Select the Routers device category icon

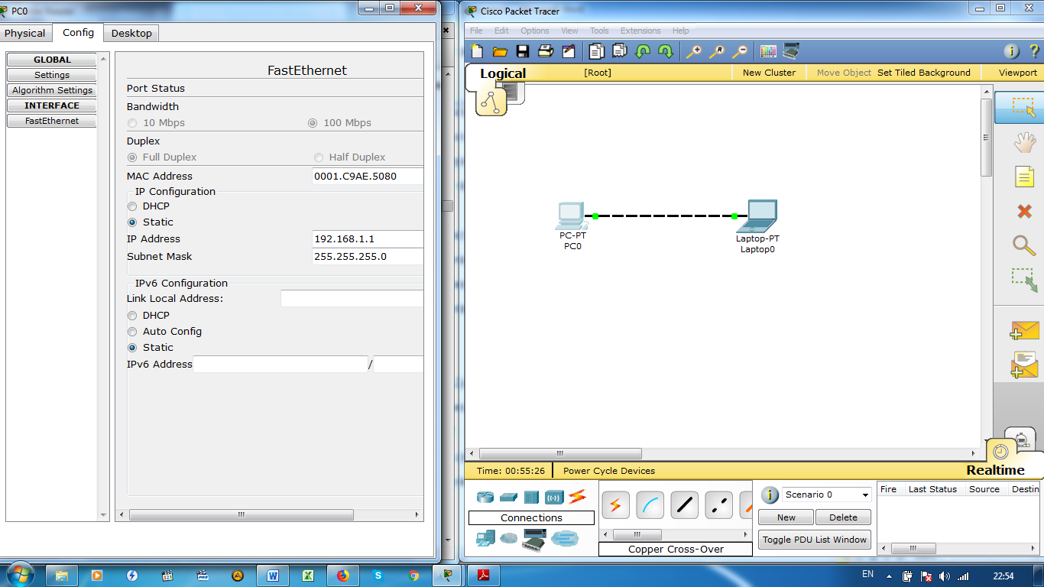(x=485, y=497)
